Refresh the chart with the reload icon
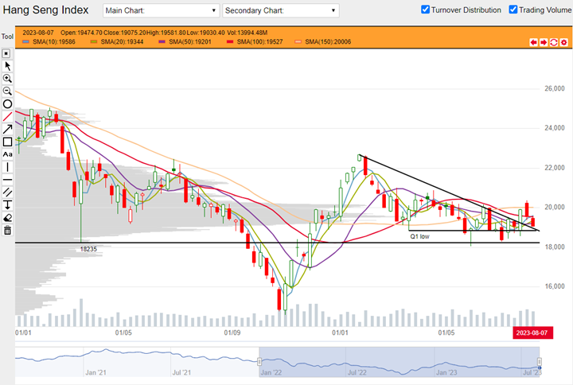 click(554, 42)
